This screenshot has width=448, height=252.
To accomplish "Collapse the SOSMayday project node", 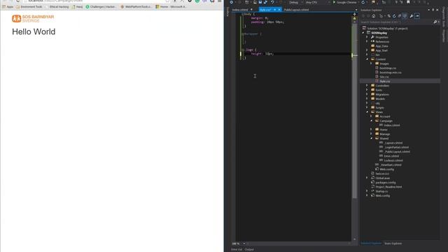I will tap(363, 33).
